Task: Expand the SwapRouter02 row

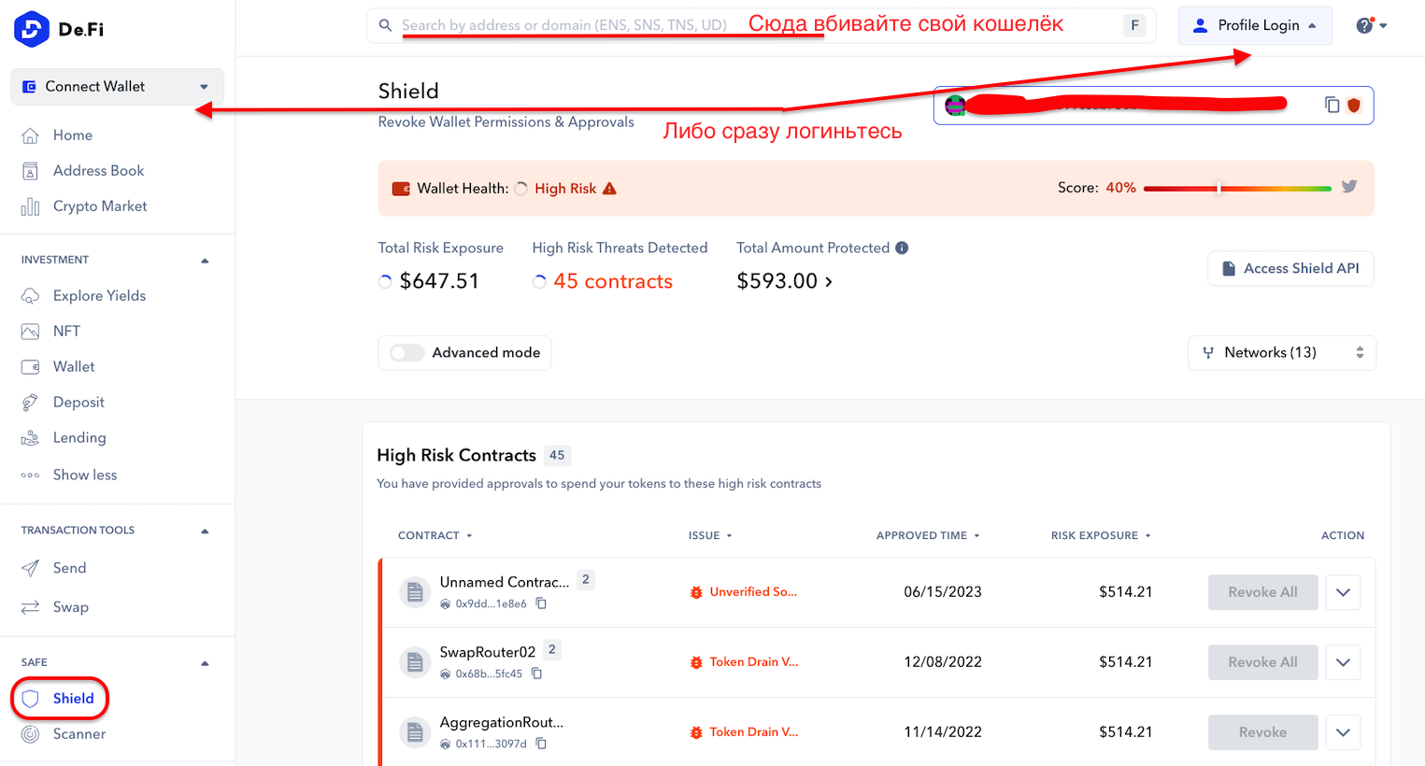Action: (1343, 662)
